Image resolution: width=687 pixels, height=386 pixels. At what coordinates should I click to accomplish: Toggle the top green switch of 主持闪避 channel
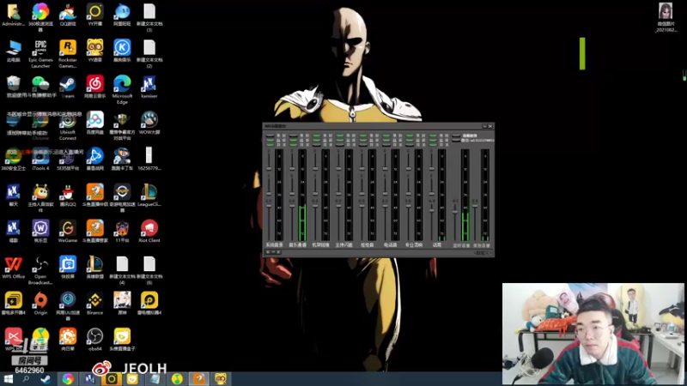[x=340, y=136]
